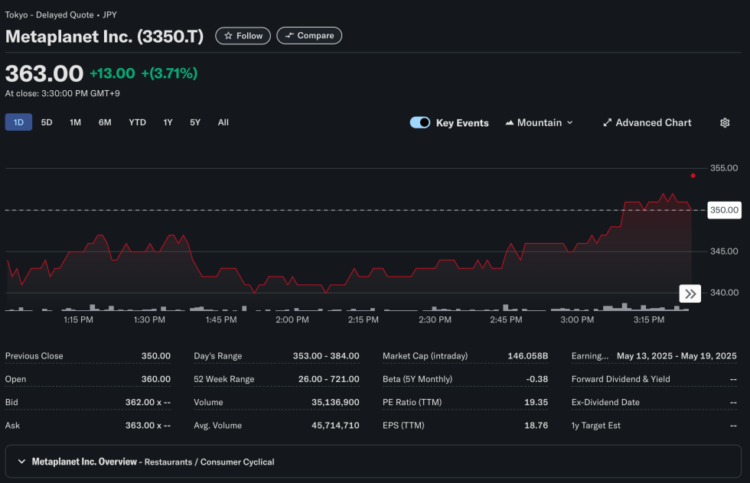Open the Mountain chart type dropdown
Viewport: 750px width, 483px height.
coord(539,123)
